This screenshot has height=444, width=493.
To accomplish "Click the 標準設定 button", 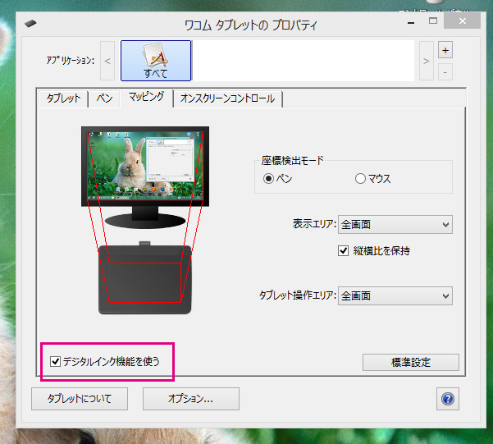I will tap(411, 362).
